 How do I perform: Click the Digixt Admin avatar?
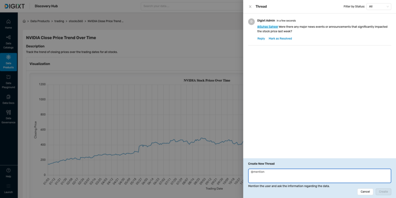[251, 22]
